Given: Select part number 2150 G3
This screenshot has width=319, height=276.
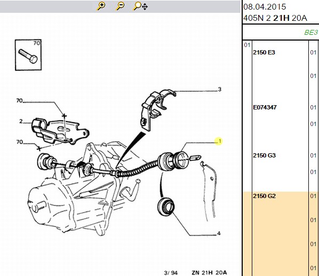Looking at the screenshot, I should [264, 155].
